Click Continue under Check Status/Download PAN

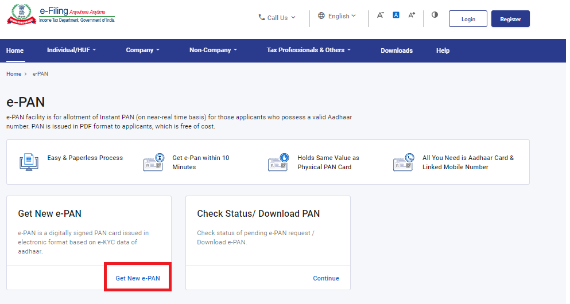click(x=326, y=278)
